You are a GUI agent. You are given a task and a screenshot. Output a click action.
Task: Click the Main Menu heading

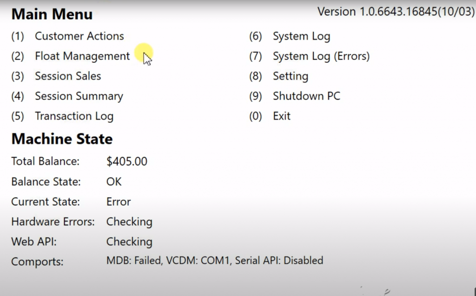(x=52, y=14)
